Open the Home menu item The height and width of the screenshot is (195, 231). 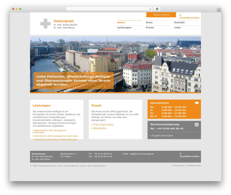121,23
